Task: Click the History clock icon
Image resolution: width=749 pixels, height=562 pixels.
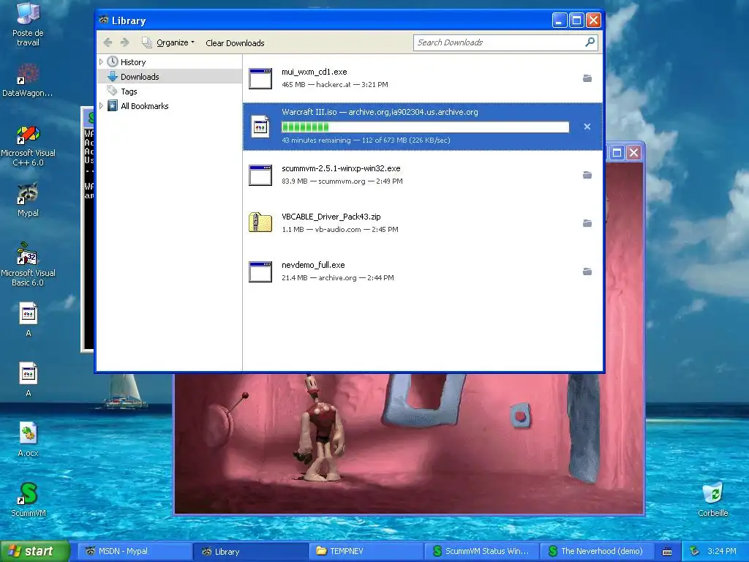Action: 113,61
